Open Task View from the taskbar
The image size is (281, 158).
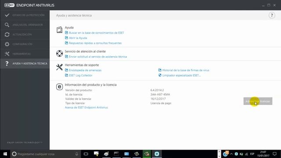(86, 154)
